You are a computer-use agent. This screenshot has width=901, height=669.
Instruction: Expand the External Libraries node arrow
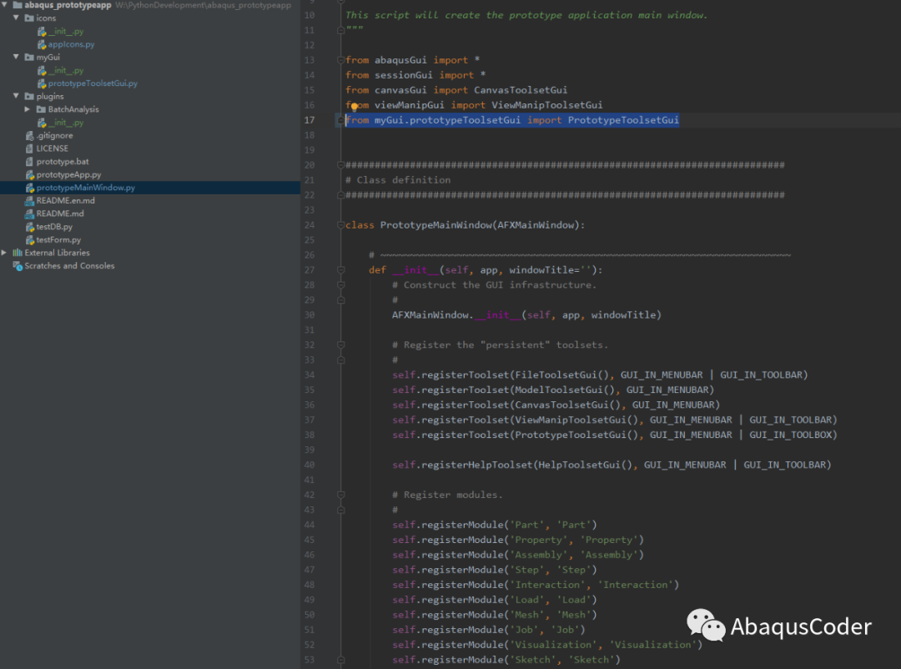coord(5,252)
